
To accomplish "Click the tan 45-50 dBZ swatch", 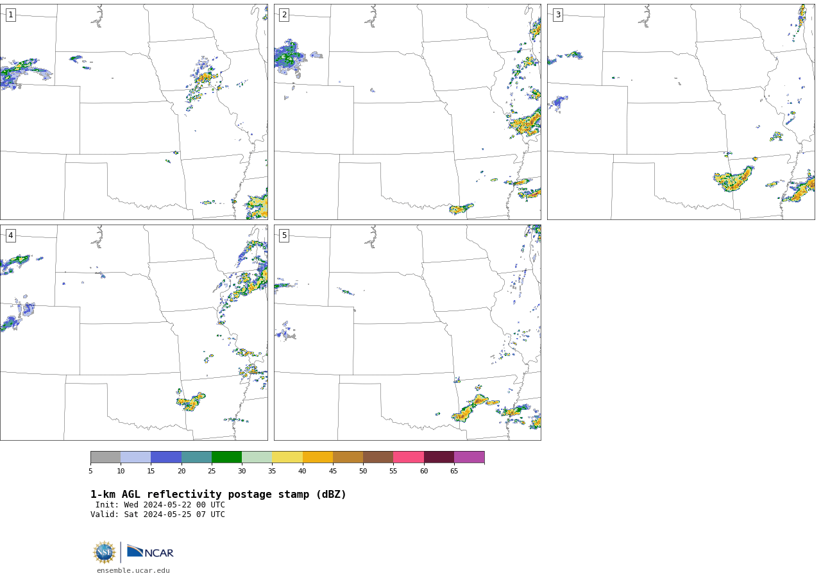I will (x=348, y=457).
